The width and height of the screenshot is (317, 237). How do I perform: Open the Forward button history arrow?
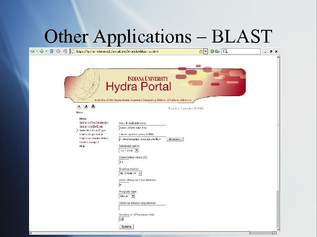(x=46, y=51)
